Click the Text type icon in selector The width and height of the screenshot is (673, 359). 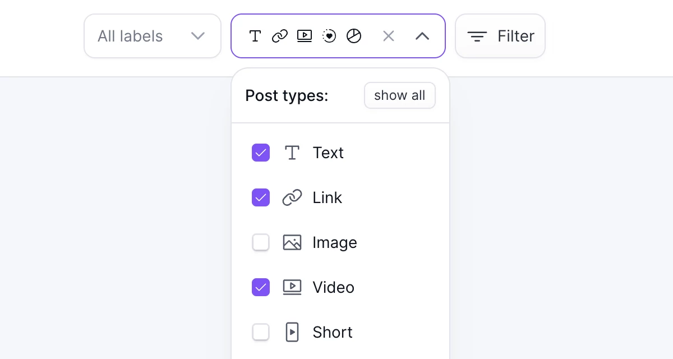pyautogui.click(x=255, y=36)
